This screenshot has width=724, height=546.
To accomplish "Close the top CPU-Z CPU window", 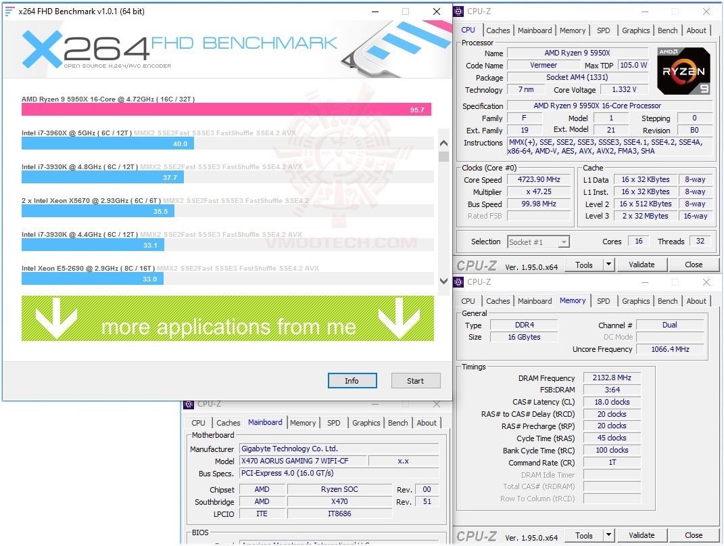I will (x=706, y=12).
